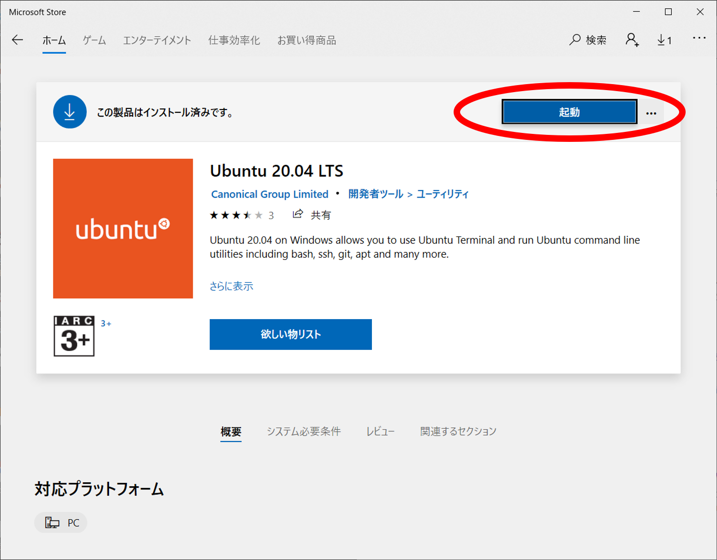Click the 対応プラットフォーム heading
Screen dimensions: 717x560
99,489
